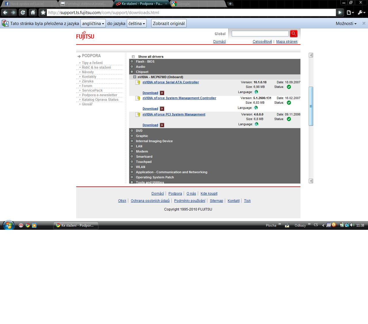368x324 pixels.
Task: Launch Chrome from the quick launch bar
Action: tap(28, 225)
